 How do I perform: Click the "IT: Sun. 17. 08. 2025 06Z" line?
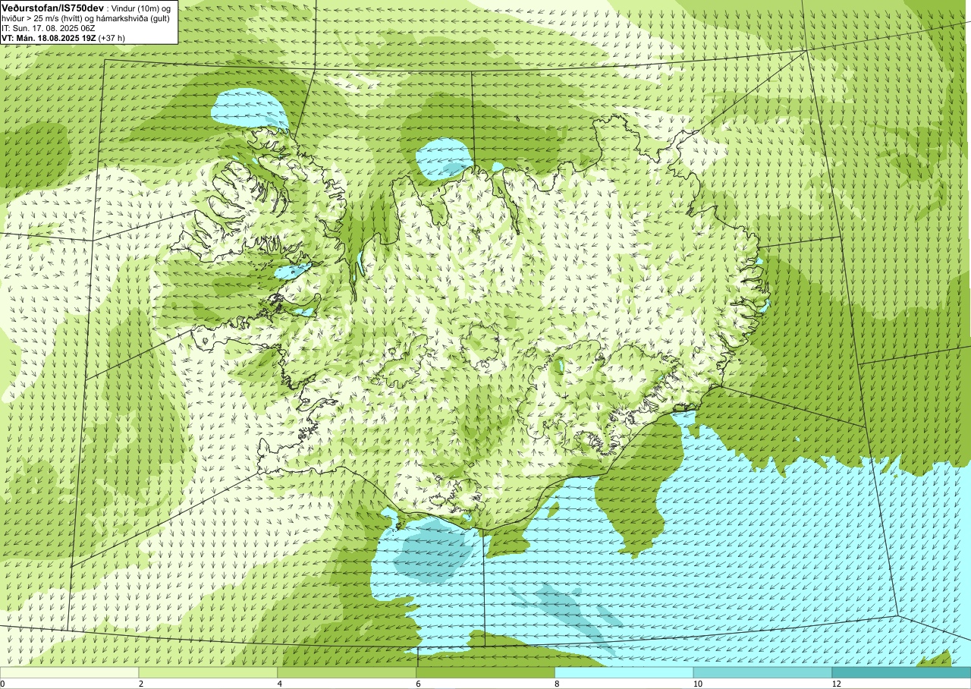[49, 27]
